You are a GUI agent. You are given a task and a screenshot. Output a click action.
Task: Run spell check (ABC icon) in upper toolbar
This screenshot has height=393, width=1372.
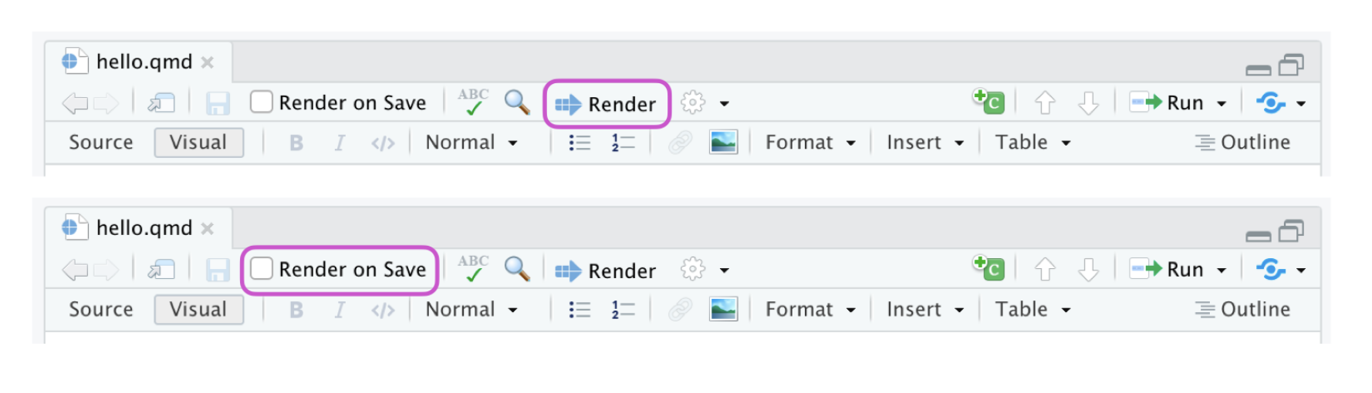pyautogui.click(x=473, y=102)
